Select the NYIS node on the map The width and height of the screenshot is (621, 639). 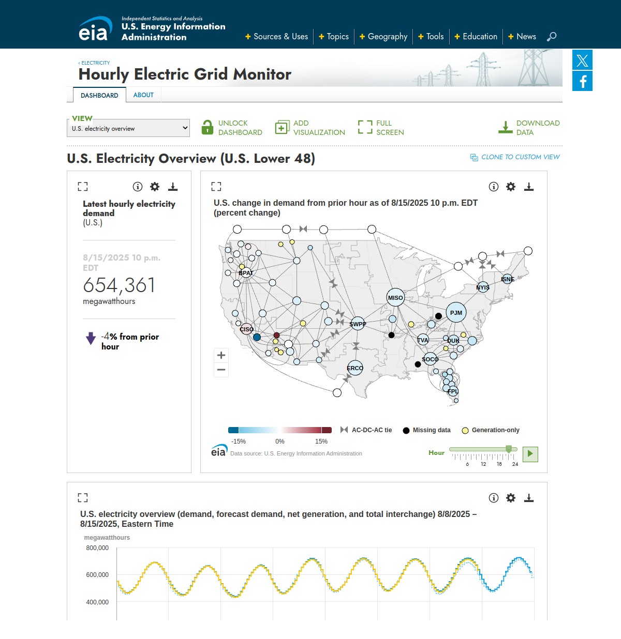point(483,287)
